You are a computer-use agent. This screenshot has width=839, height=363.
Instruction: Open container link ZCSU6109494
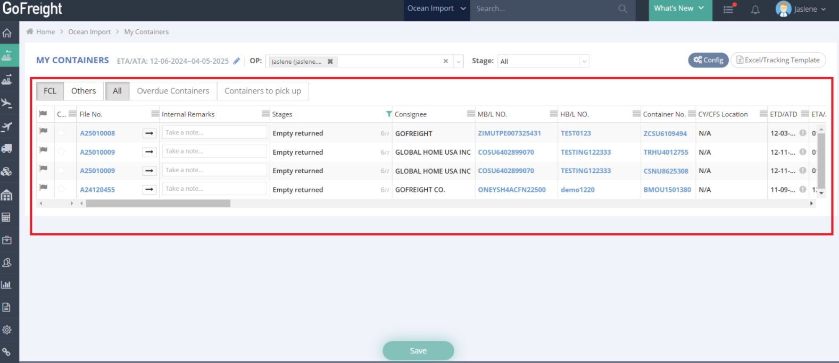click(x=665, y=133)
